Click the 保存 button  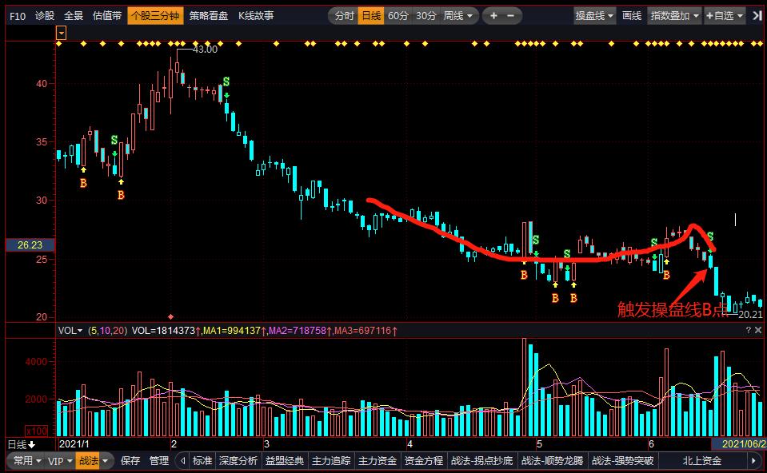[130, 460]
